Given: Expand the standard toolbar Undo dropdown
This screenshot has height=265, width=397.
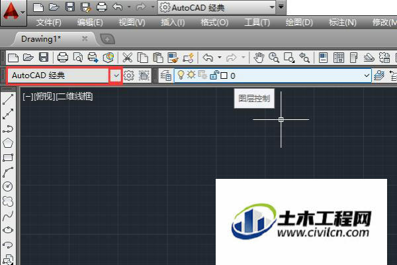Looking at the screenshot, I should [220, 58].
